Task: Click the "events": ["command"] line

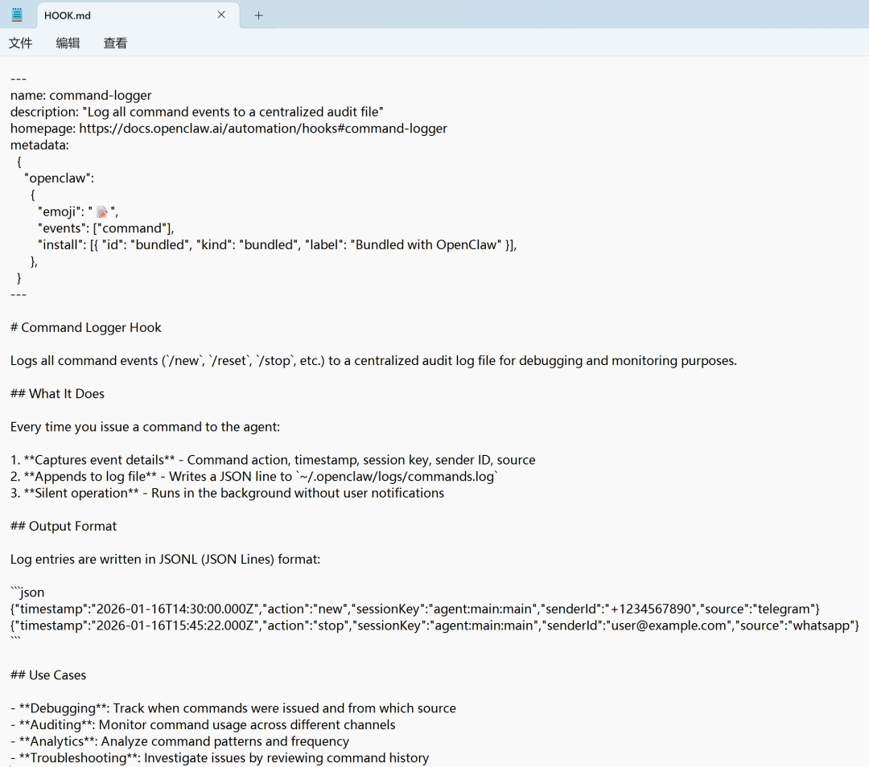Action: 106,228
